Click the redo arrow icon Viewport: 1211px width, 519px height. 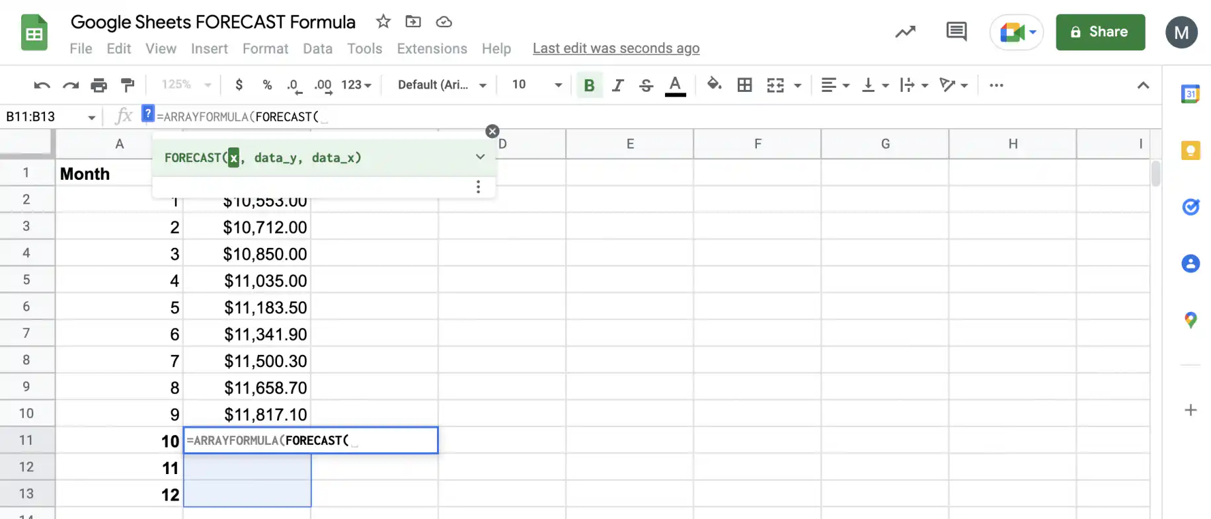71,85
